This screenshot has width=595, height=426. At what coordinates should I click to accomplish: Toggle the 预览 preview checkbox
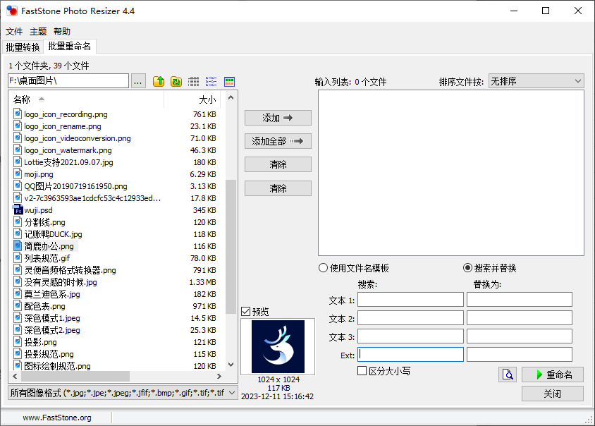(245, 312)
